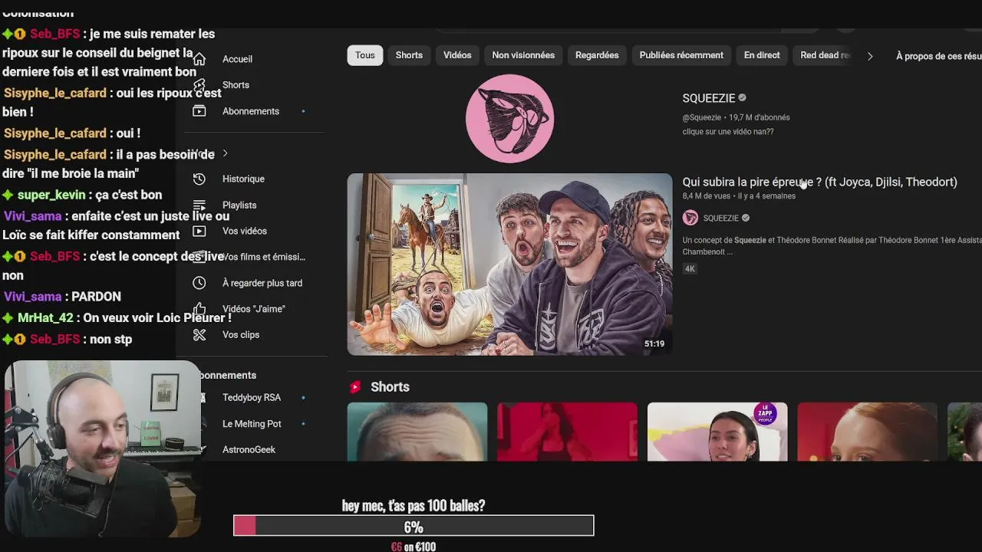Click 8,4 M de vues metadata
The width and height of the screenshot is (982, 552).
[707, 196]
